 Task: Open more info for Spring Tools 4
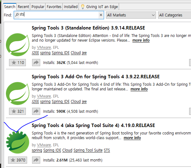[x=132, y=138]
